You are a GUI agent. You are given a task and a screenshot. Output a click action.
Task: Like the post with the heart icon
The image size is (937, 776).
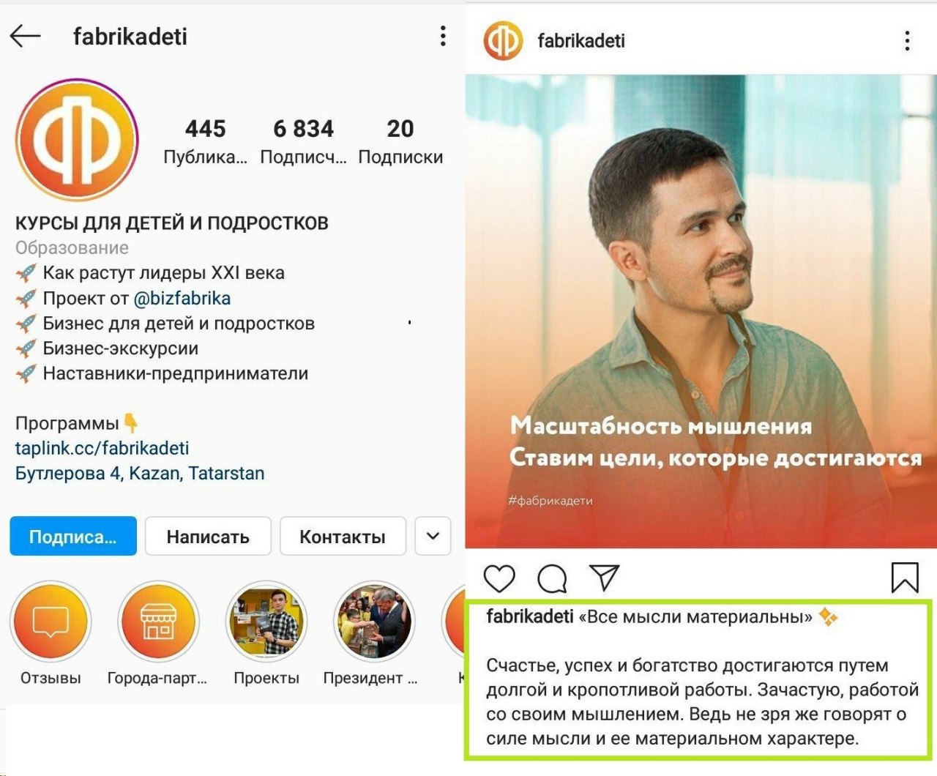point(499,578)
